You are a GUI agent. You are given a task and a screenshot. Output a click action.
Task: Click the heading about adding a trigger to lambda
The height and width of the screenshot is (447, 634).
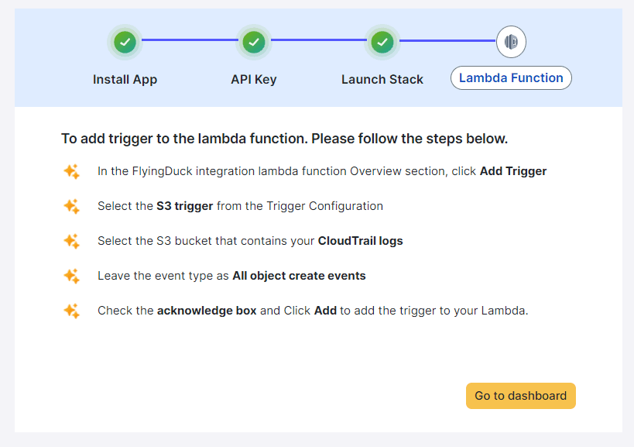click(284, 139)
